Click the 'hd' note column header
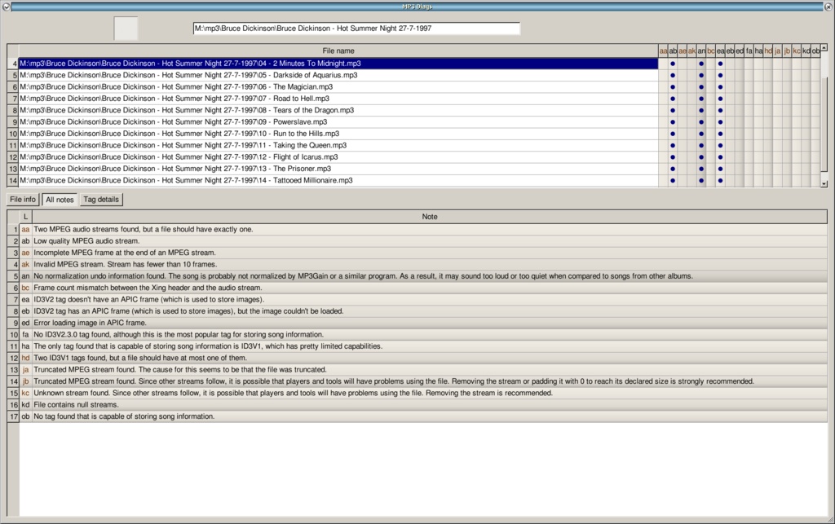 768,51
